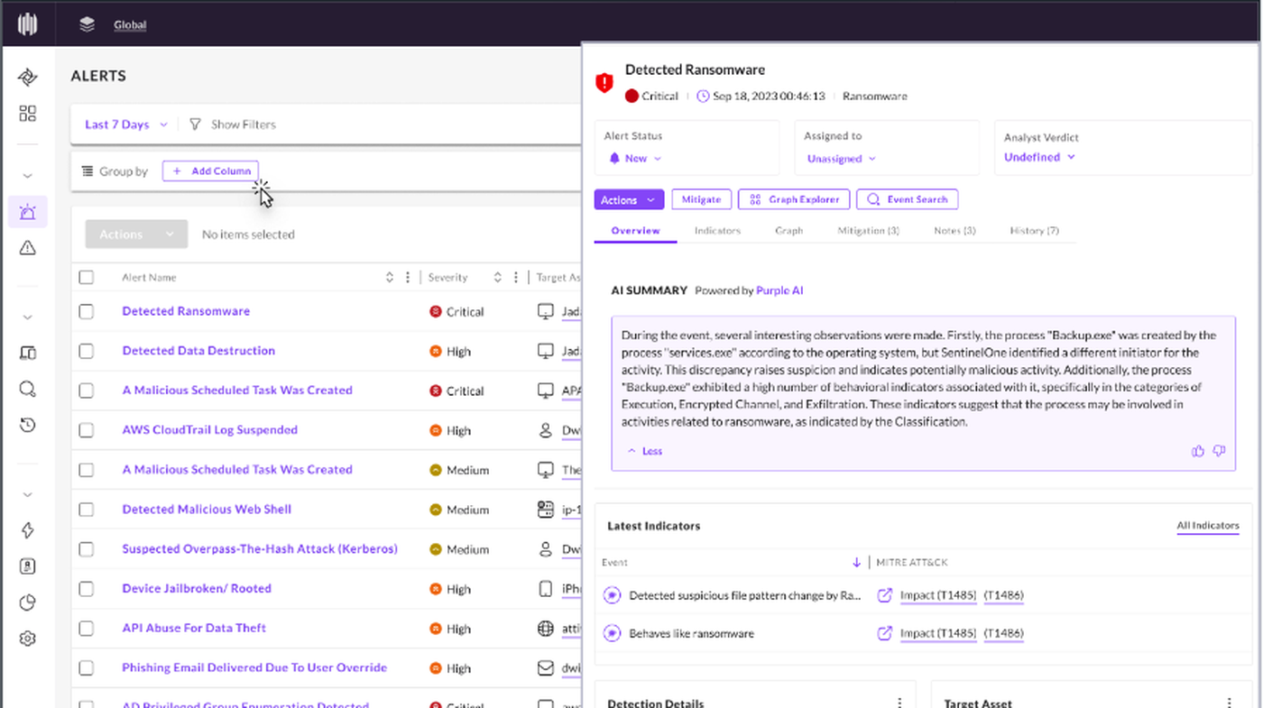Toggle the select-all alerts header checkbox
Screen dimensions: 1263x708
tap(87, 278)
